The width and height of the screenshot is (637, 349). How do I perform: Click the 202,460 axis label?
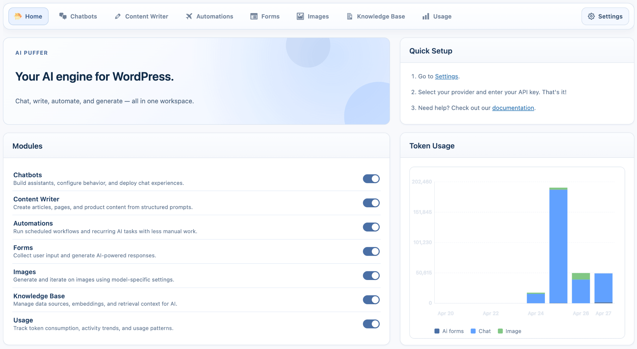tap(422, 181)
